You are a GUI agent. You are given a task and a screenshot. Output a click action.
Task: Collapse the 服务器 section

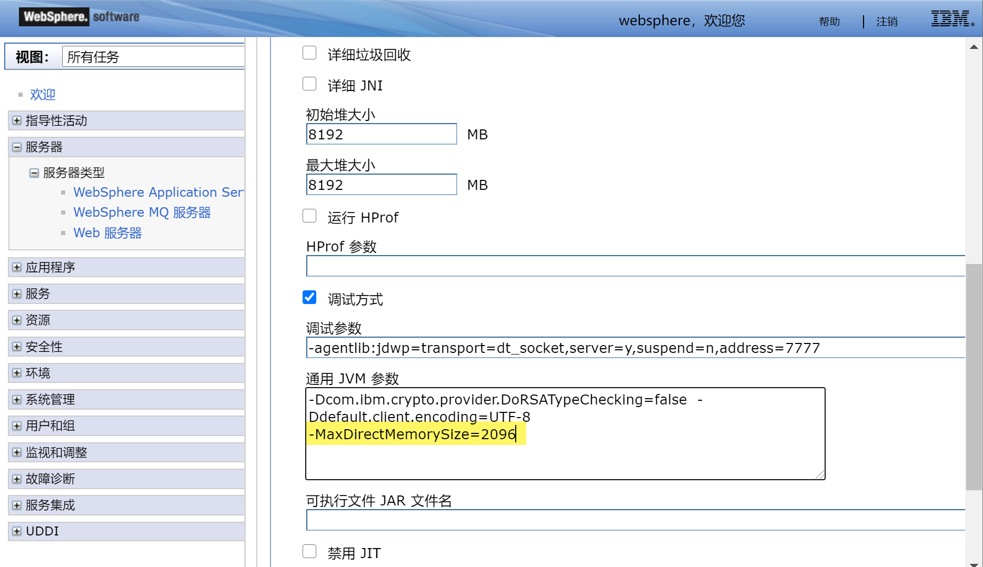click(15, 147)
